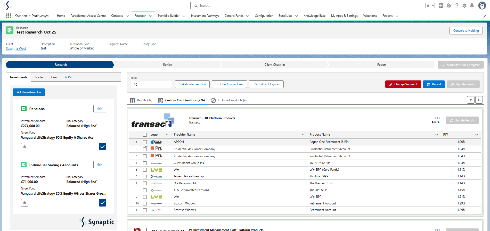Toggle the Pensions blue checkmark
Screen dimensions: 490x231
click(102, 147)
